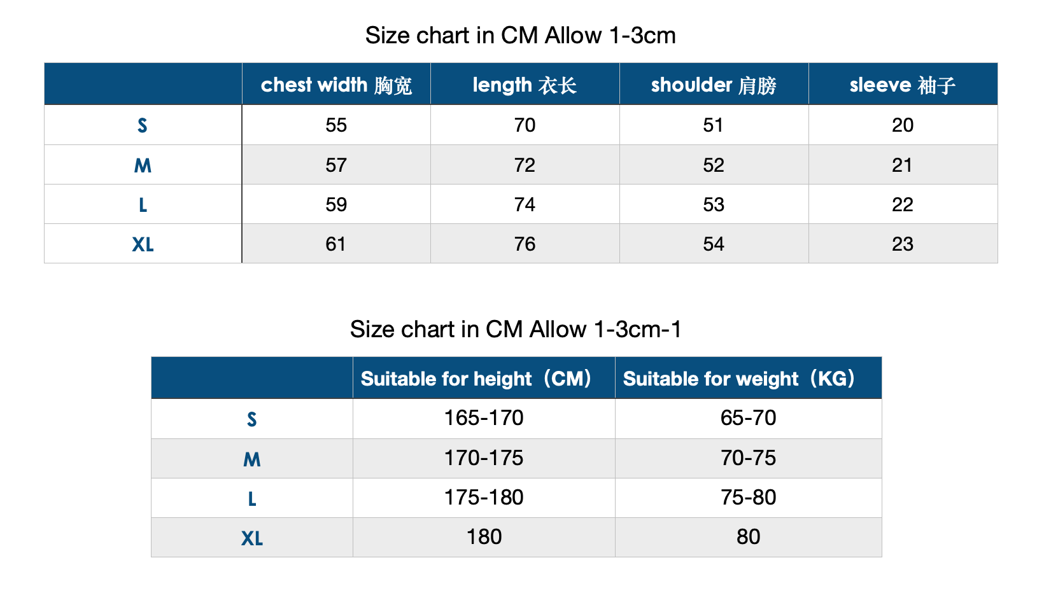Select the chest width cell showing 55
This screenshot has width=1044, height=593.
pos(336,125)
